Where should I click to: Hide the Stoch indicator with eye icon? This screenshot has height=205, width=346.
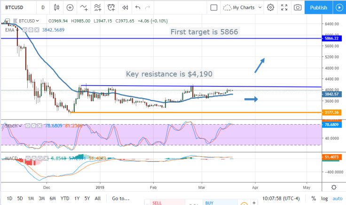point(28,126)
